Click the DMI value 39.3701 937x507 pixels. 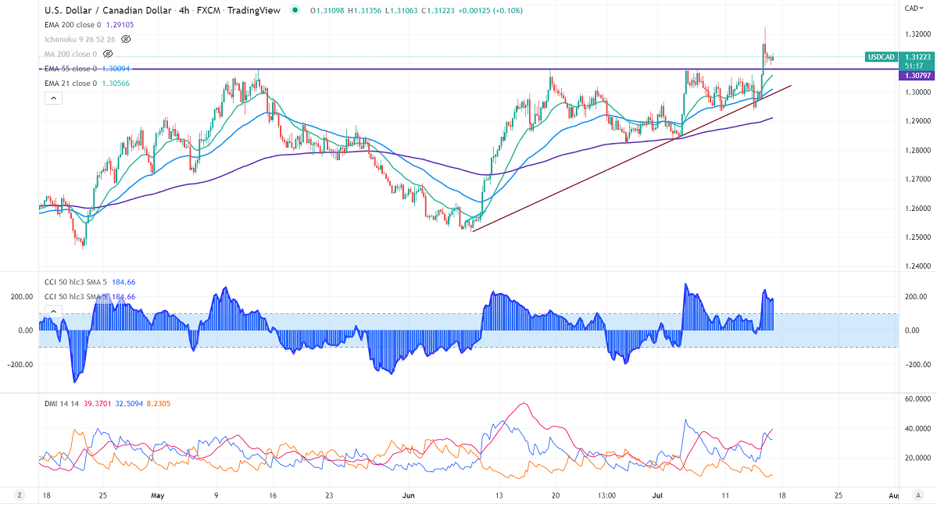click(97, 404)
